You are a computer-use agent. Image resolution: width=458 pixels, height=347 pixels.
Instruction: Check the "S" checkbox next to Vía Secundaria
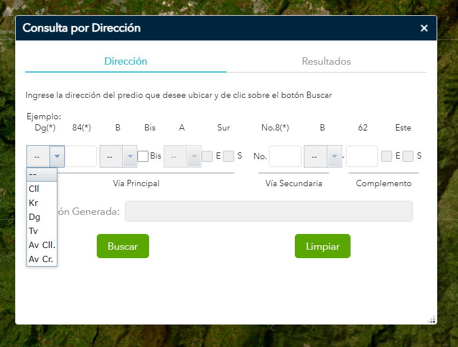pos(227,156)
